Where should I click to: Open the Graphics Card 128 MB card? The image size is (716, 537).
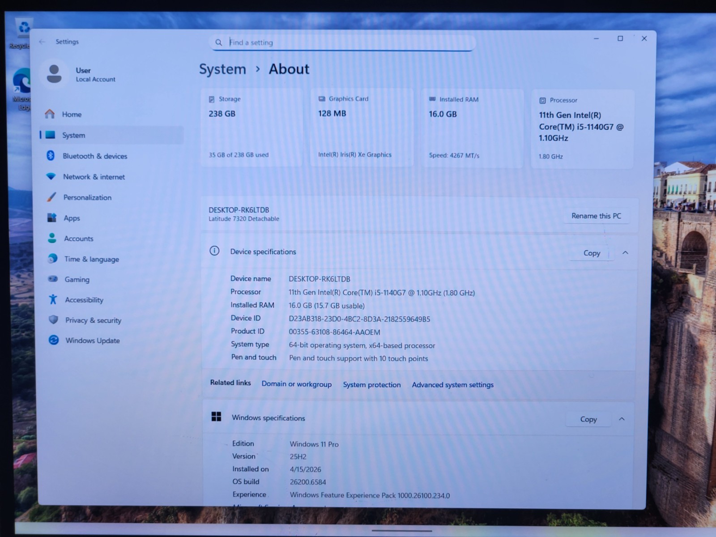click(362, 128)
